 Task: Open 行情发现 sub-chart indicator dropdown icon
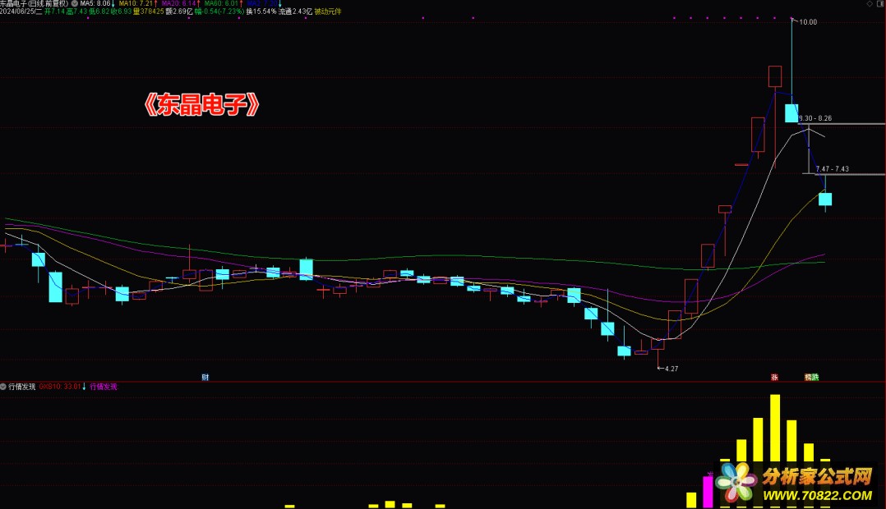[x=3, y=387]
